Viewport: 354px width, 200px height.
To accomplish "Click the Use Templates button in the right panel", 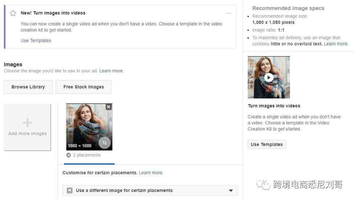I will coord(266,144).
